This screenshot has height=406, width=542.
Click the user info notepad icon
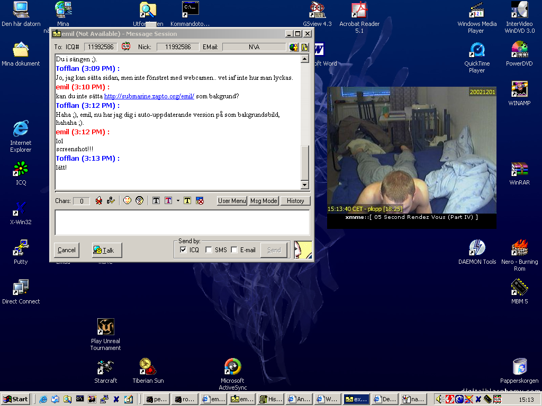point(304,47)
